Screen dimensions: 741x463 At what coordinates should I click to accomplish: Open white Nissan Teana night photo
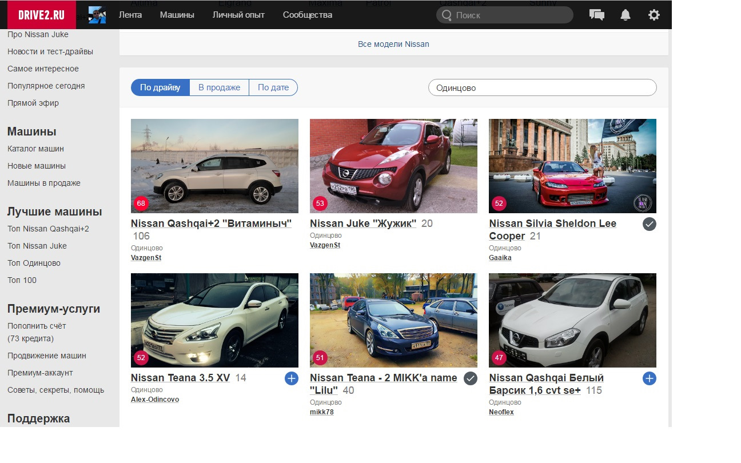214,320
